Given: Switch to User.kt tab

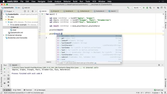Looking at the screenshot, I should coord(113,11).
